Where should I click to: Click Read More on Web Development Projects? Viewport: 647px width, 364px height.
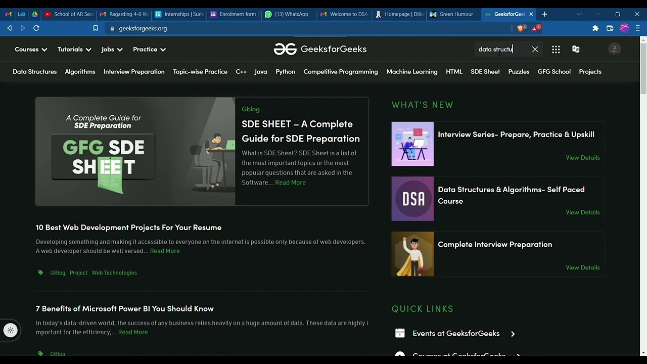(x=165, y=251)
